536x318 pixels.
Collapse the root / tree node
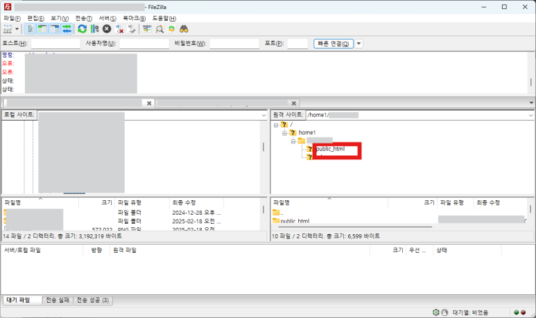[276, 125]
